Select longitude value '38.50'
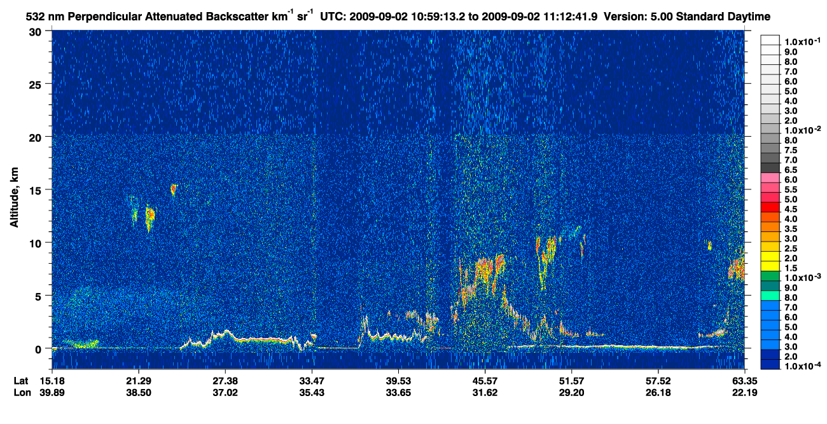Screen dimensions: 827x424 [x=139, y=392]
